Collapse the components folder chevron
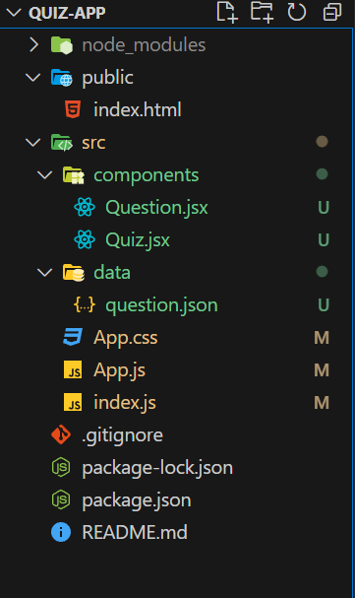355x598 pixels. click(45, 175)
